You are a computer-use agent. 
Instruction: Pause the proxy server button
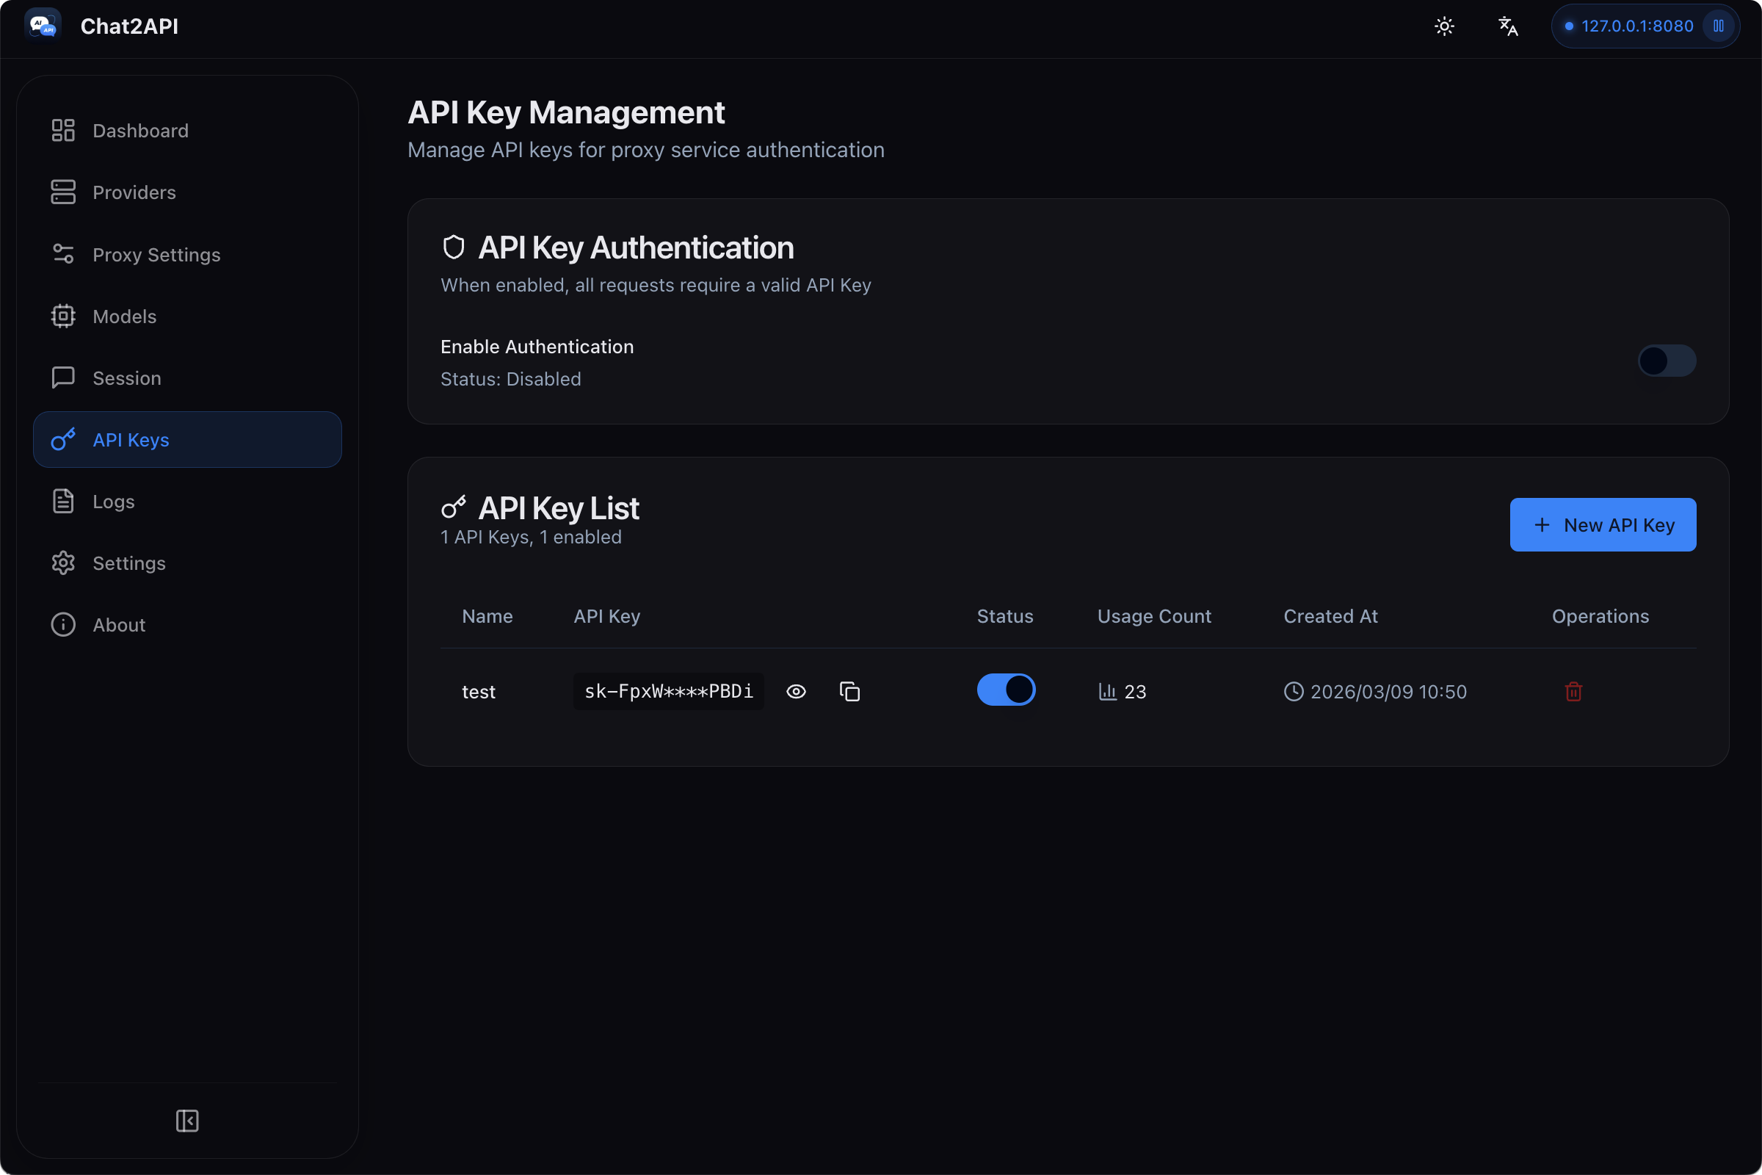point(1718,26)
